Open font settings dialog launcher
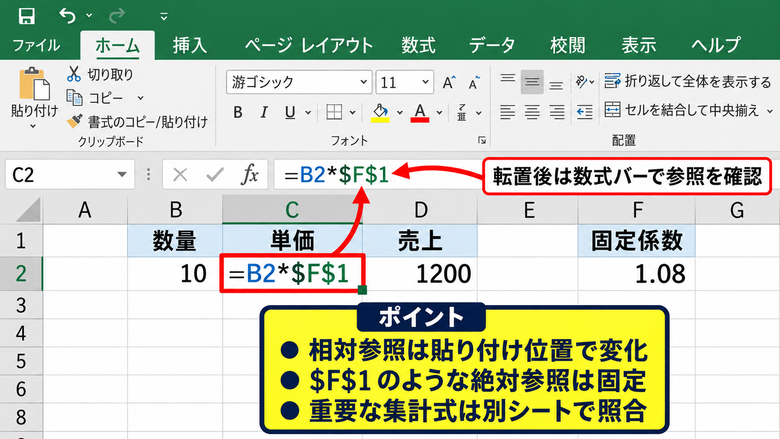This screenshot has height=439, width=780. 482,140
